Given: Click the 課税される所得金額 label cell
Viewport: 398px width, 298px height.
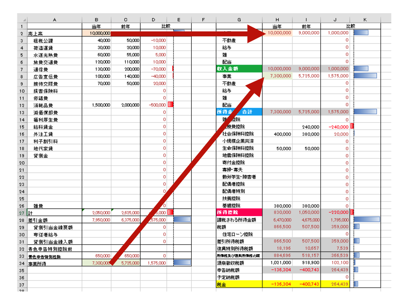Looking at the screenshot, I should pyautogui.click(x=239, y=220).
